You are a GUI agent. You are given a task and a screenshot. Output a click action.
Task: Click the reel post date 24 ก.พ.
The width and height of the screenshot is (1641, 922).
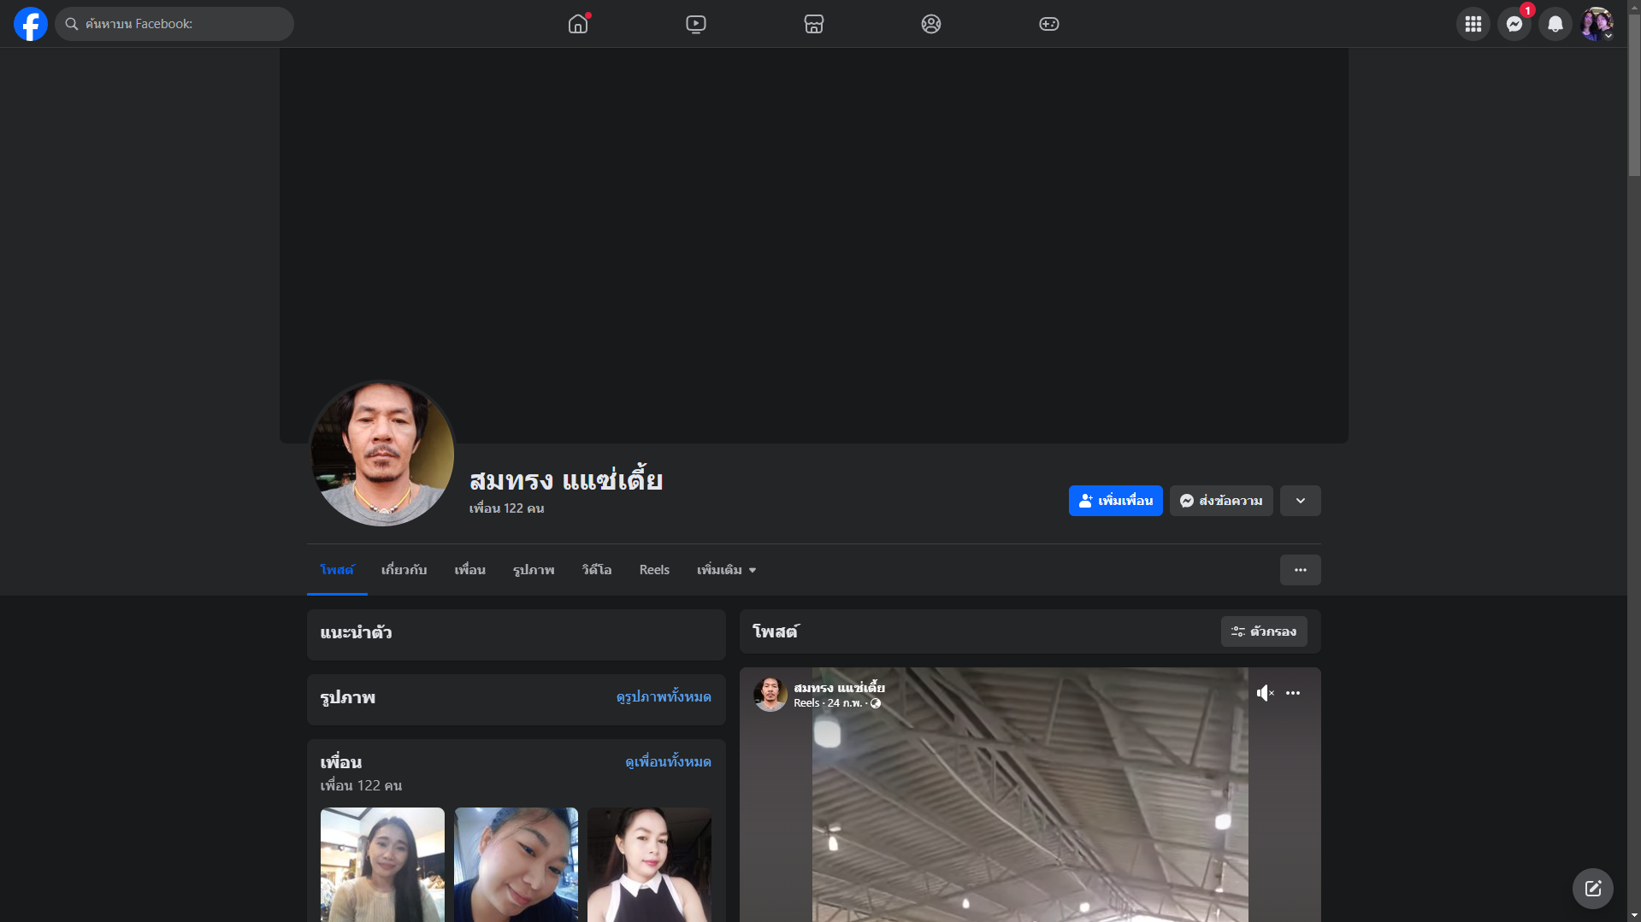pyautogui.click(x=845, y=703)
